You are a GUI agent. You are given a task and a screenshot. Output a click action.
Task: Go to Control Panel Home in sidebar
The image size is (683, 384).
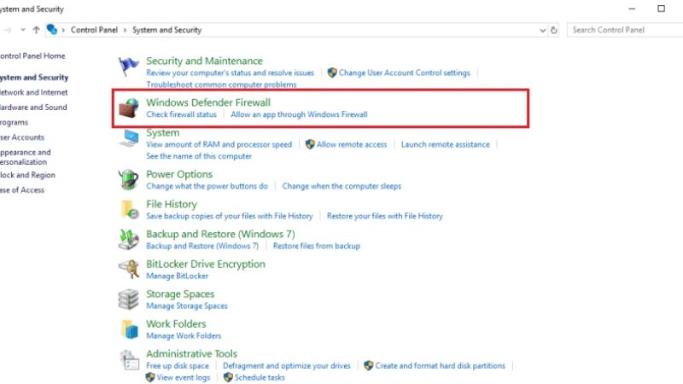[32, 56]
